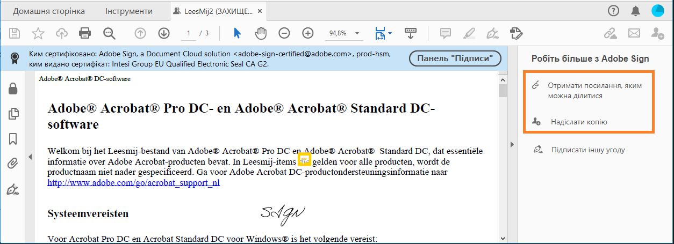Activate the selection arrow tool
The height and width of the screenshot is (244, 674).
[x=237, y=33]
